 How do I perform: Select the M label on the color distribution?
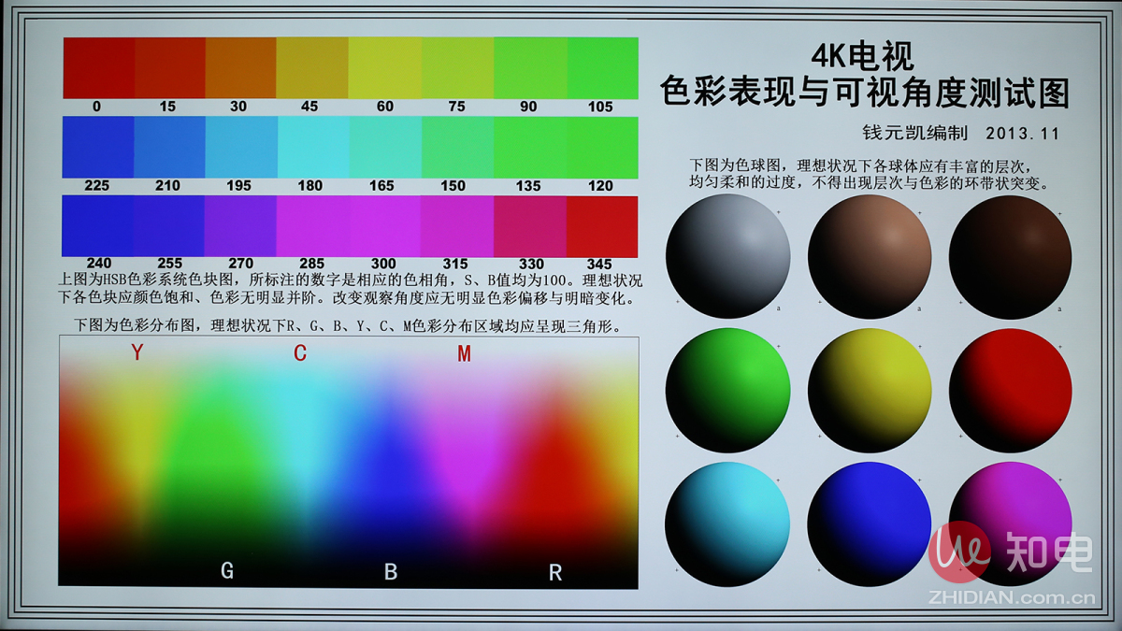(x=462, y=353)
